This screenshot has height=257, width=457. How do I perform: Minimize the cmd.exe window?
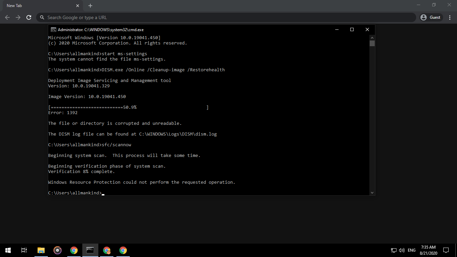337,29
